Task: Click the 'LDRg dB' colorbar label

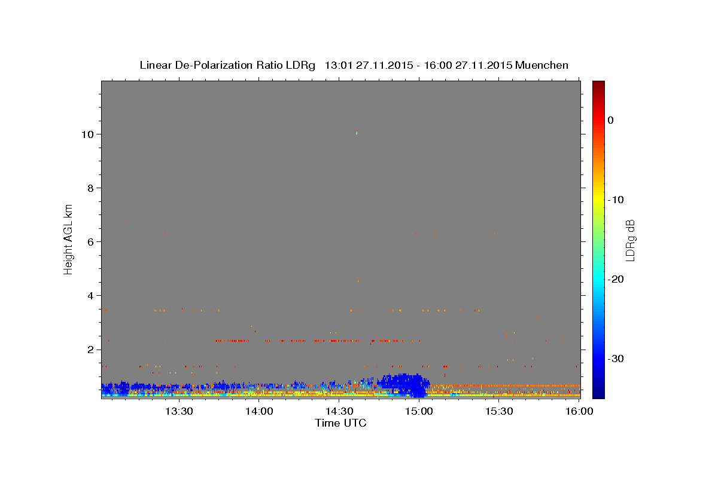Action: point(630,240)
